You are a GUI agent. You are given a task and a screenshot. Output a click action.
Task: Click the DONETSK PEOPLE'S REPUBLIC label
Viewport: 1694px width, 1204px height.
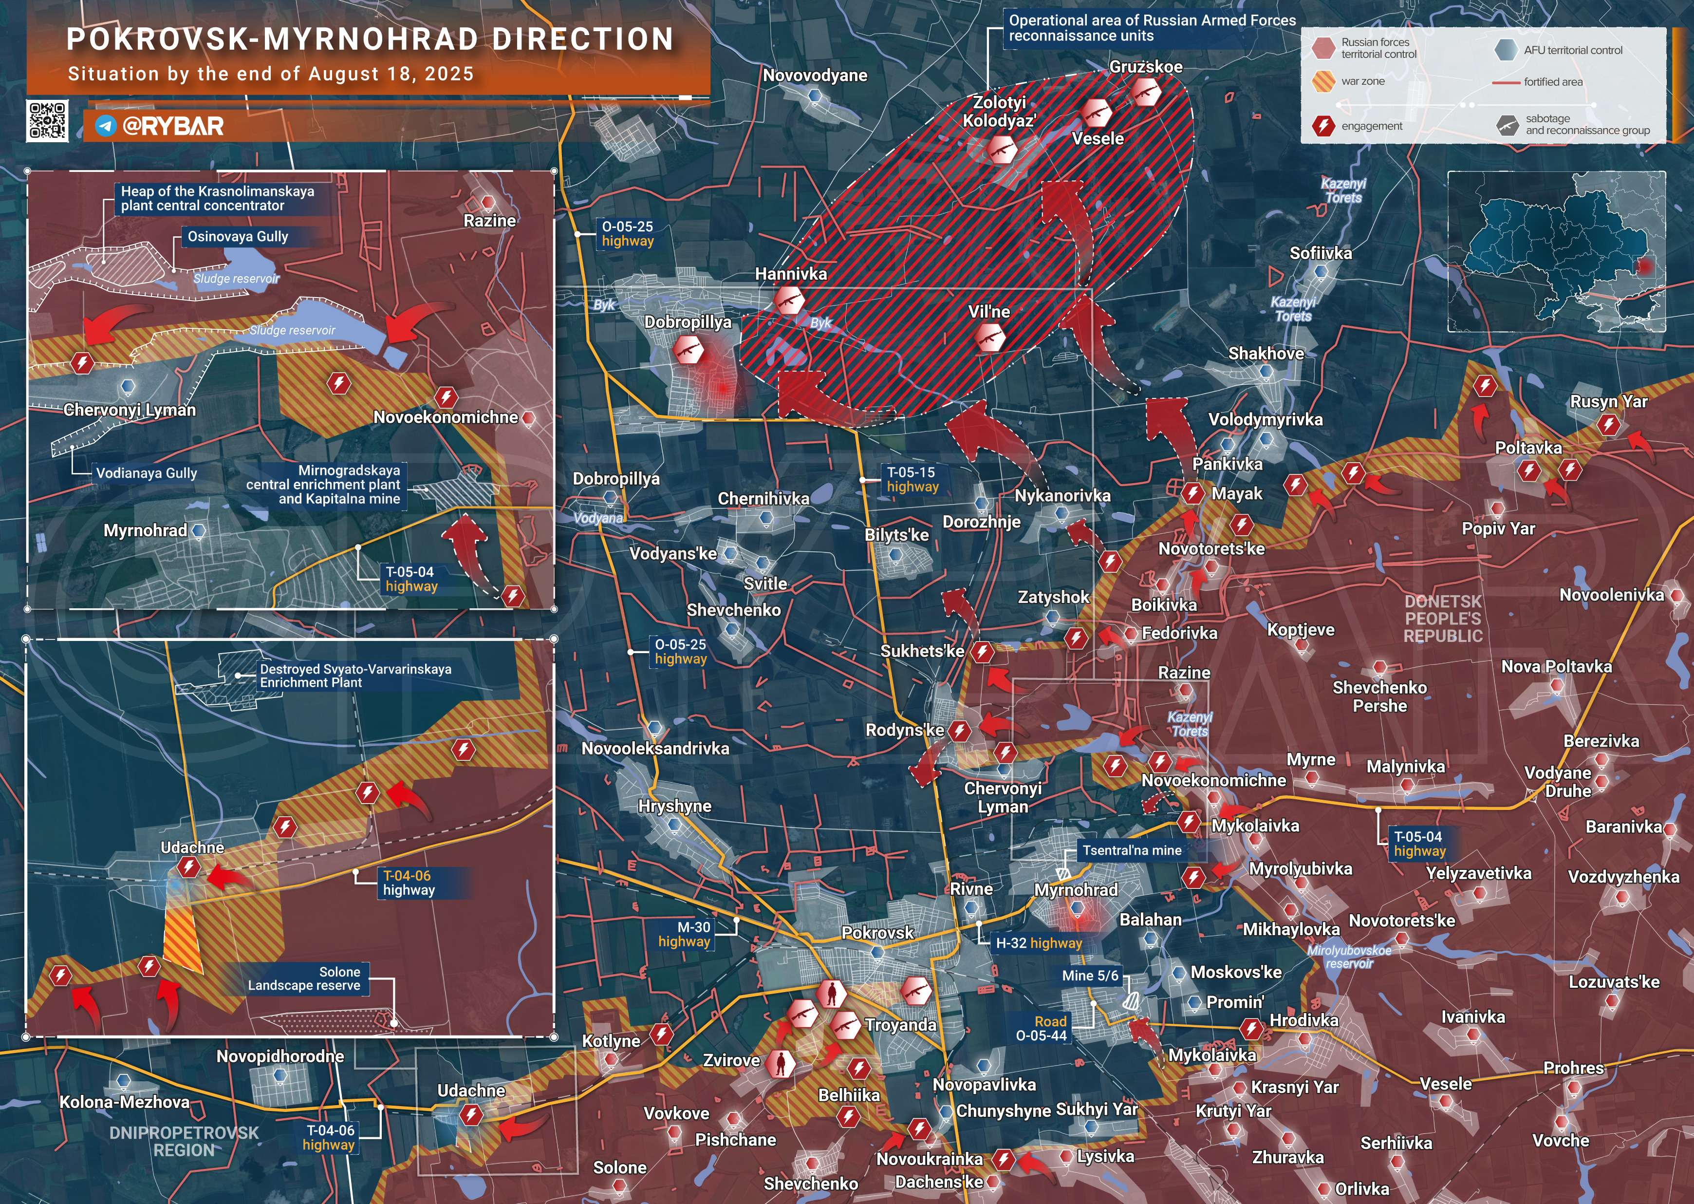click(x=1443, y=618)
